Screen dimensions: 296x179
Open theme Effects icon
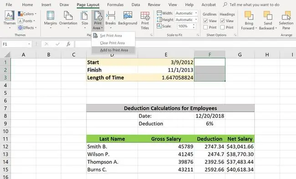tap(20, 28)
